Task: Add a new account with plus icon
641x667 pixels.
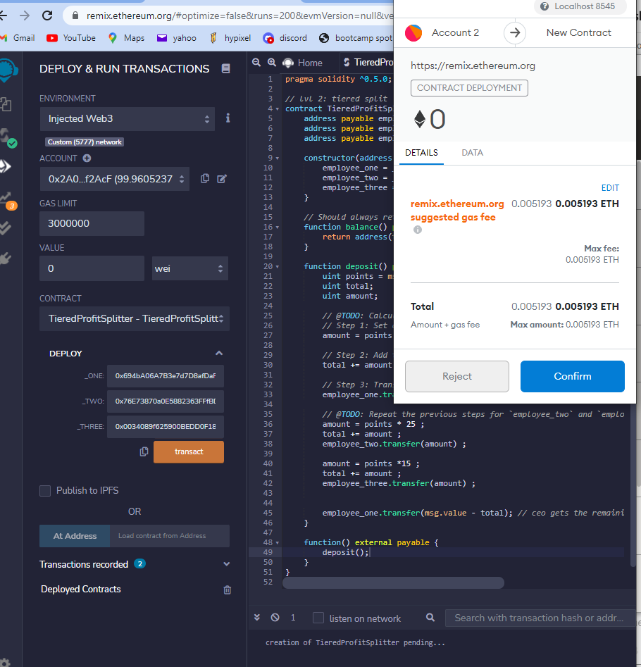Action: [87, 158]
